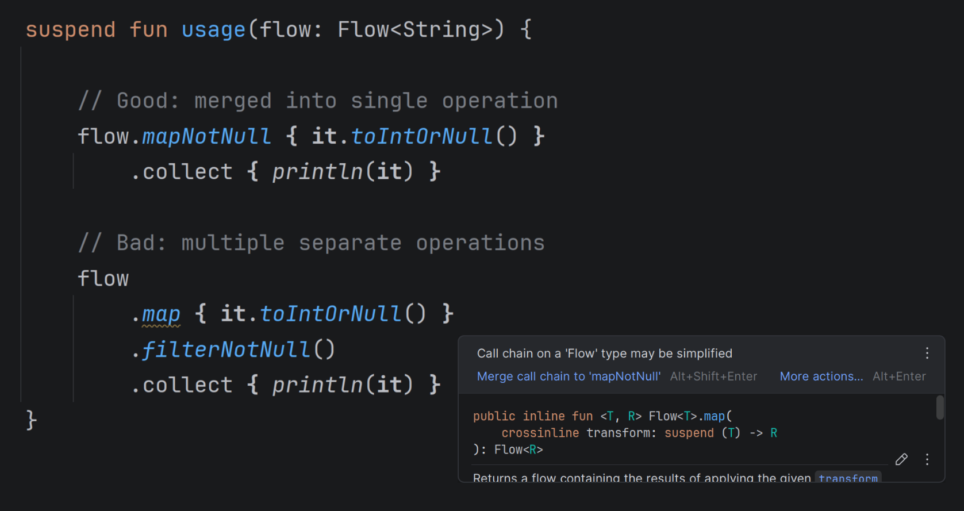
Task: Click "map" in the popup's function signature
Action: (x=714, y=416)
